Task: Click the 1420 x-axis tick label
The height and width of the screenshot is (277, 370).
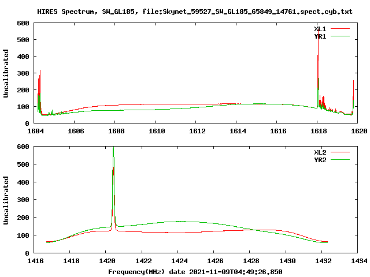Action: click(107, 261)
